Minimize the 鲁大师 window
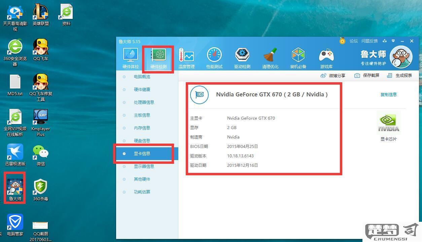 pyautogui.click(x=402, y=41)
